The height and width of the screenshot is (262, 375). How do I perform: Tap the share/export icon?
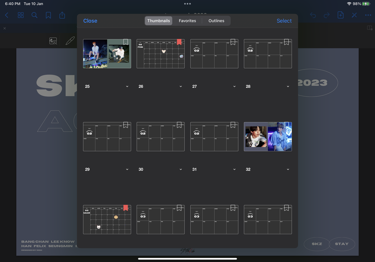(x=62, y=15)
